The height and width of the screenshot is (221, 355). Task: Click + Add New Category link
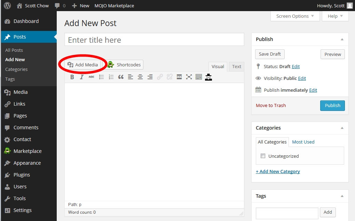tap(278, 171)
